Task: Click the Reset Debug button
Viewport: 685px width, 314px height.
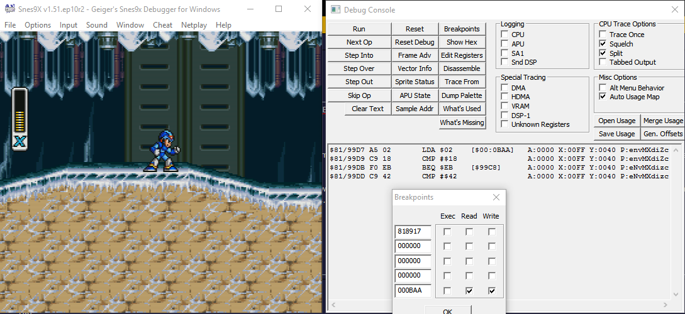Action: [x=415, y=42]
